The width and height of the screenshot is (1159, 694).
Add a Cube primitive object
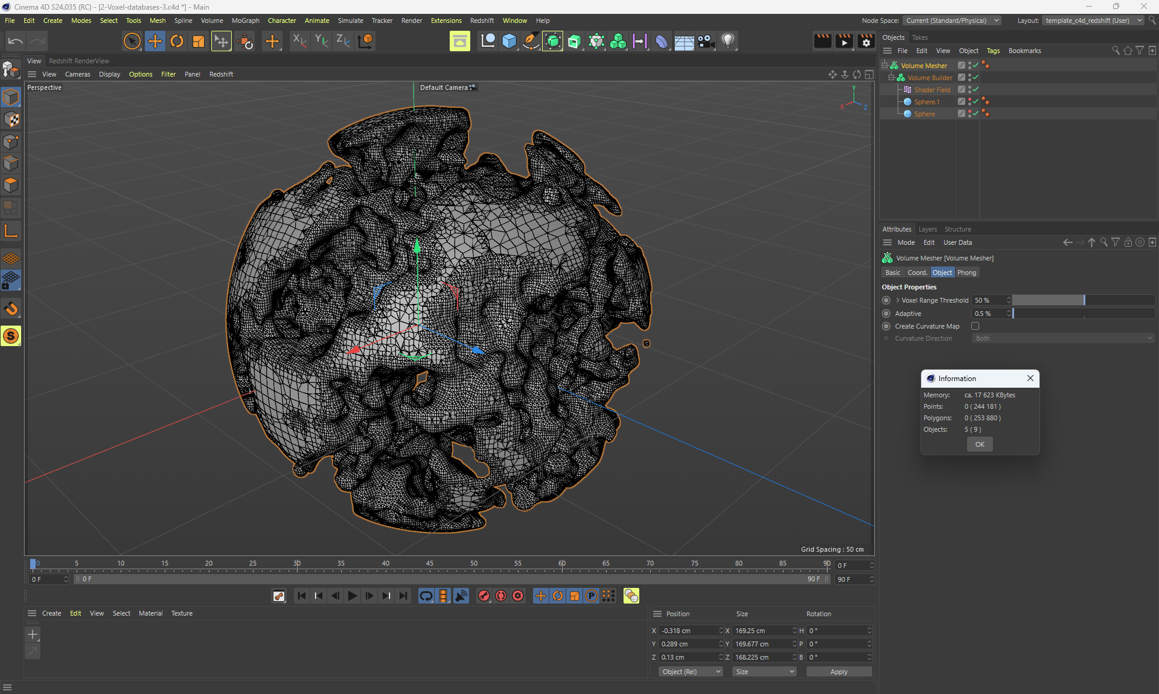tap(509, 41)
